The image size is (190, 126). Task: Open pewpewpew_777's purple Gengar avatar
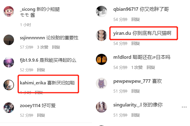tap(102, 83)
